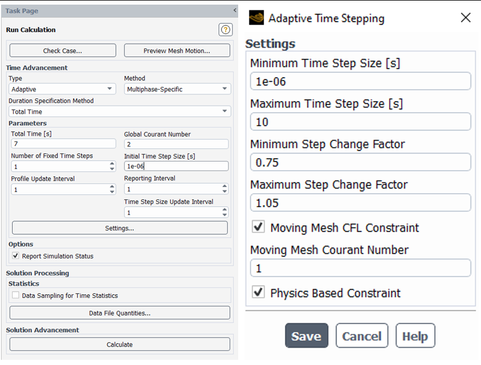The width and height of the screenshot is (481, 365).
Task: Expand the Method Multiphase-Specific dropdown
Action: pyautogui.click(x=177, y=89)
